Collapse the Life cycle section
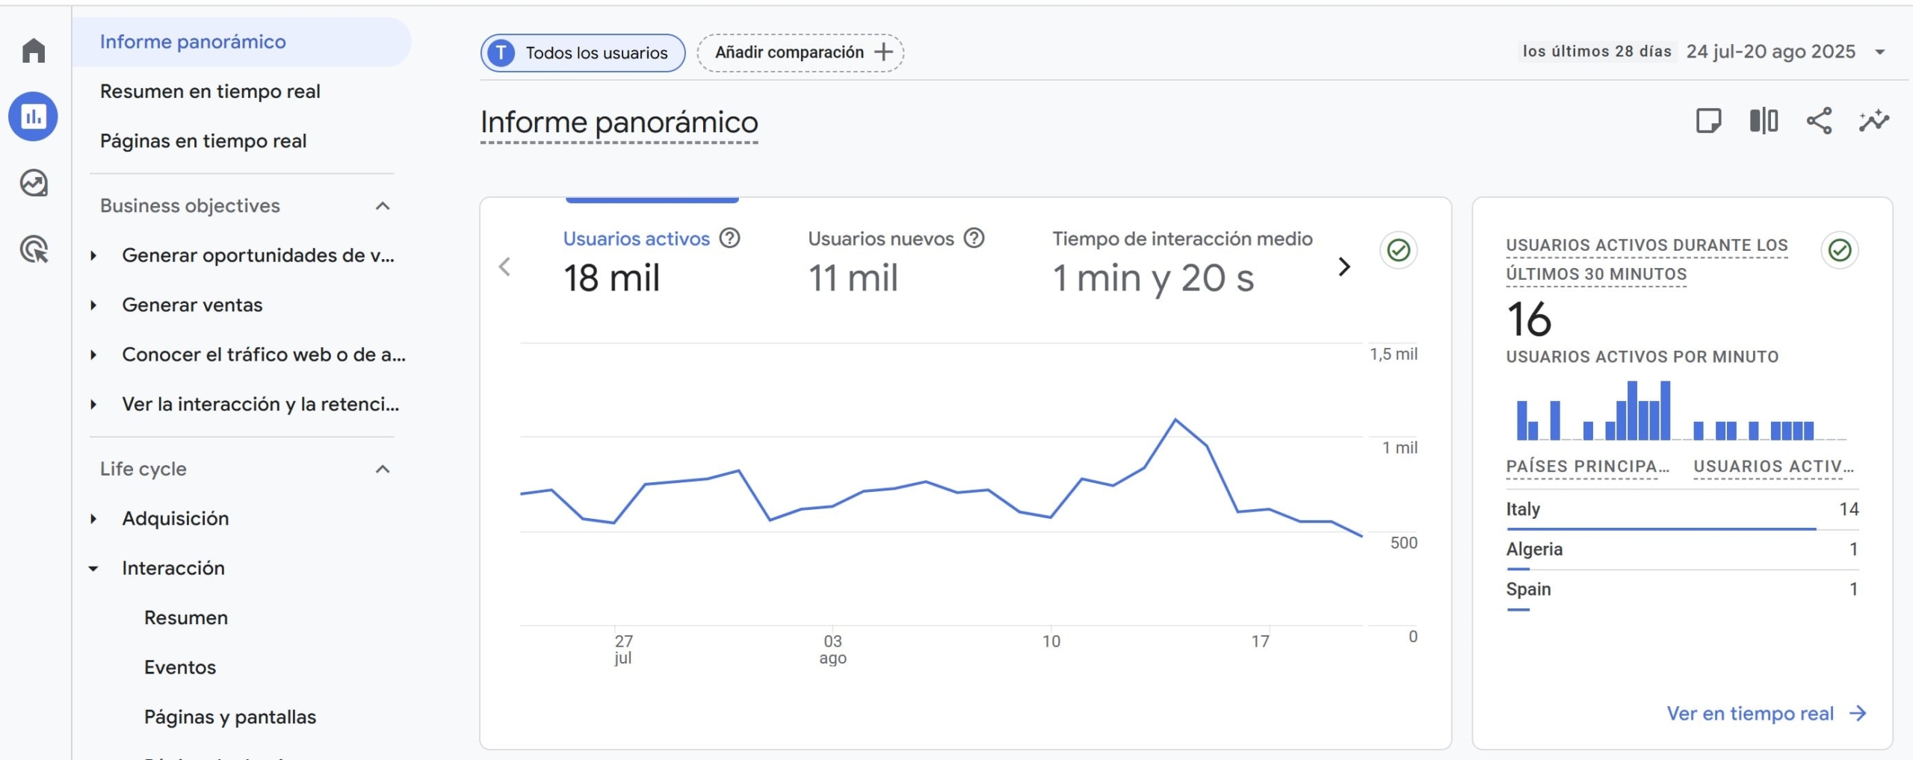This screenshot has width=1913, height=760. tap(383, 470)
